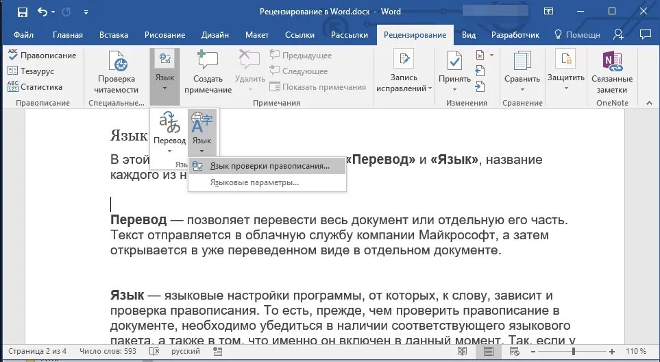Save the document with the floppy icon
Screen dimensions: 660x362
click(23, 12)
